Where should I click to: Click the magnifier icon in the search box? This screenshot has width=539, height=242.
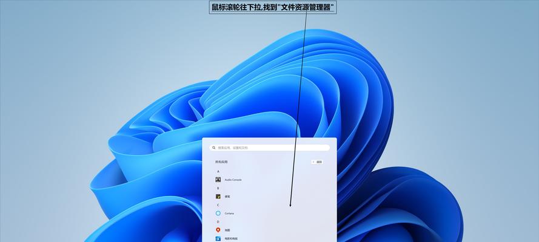point(214,148)
